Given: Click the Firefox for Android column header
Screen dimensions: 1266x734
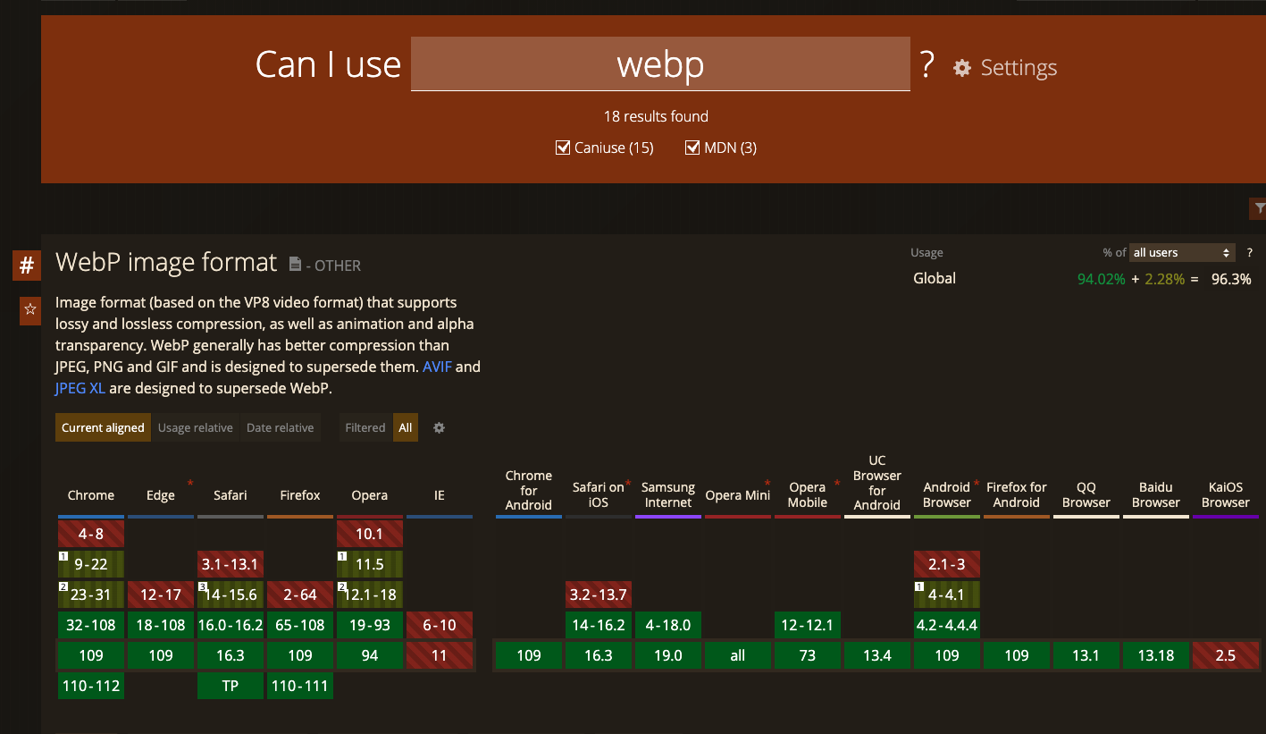Looking at the screenshot, I should 1017,494.
